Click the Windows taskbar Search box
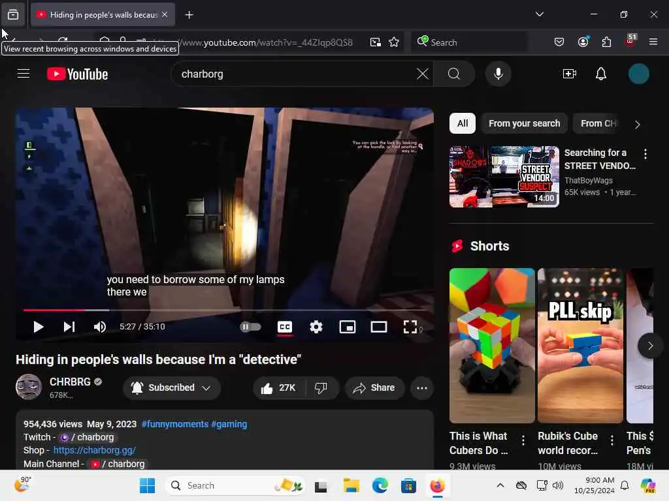 point(235,485)
